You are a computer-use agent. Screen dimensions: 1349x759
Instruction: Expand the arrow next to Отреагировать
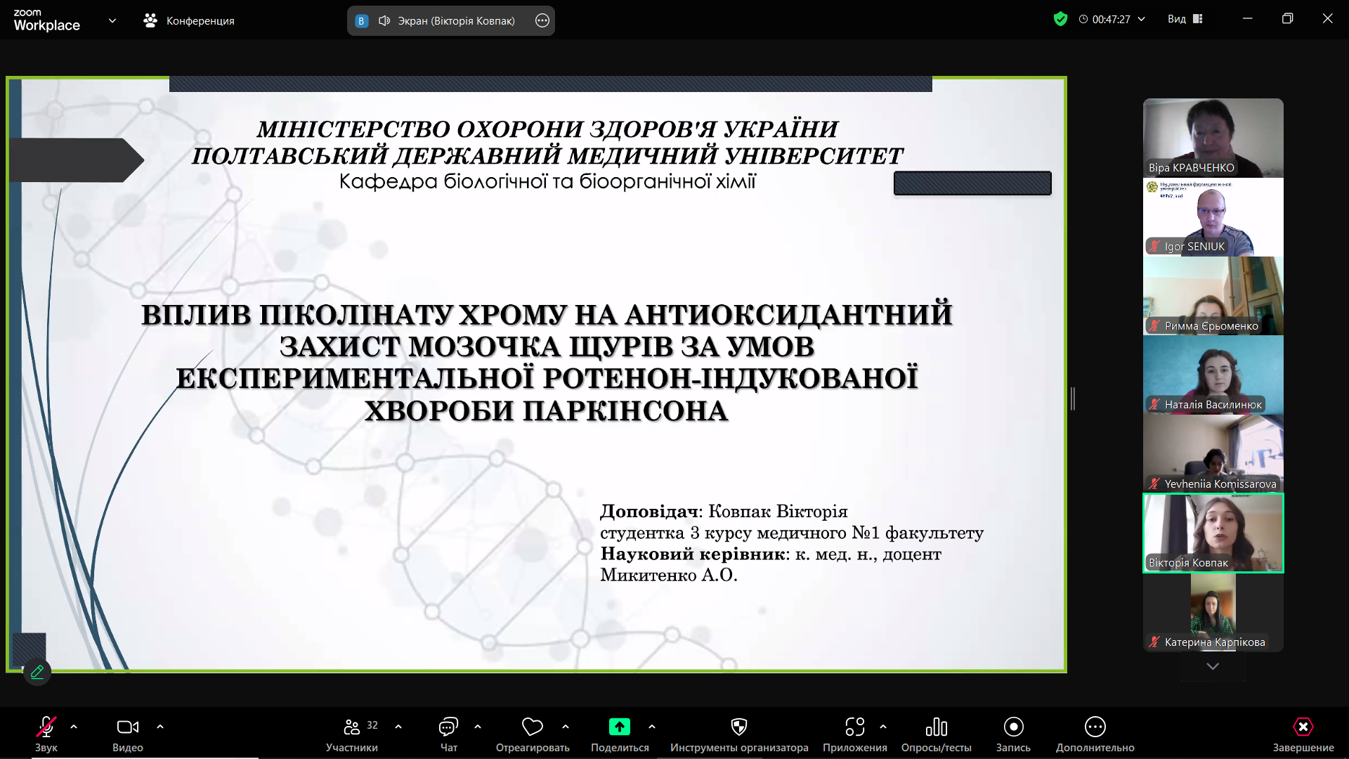click(x=566, y=727)
